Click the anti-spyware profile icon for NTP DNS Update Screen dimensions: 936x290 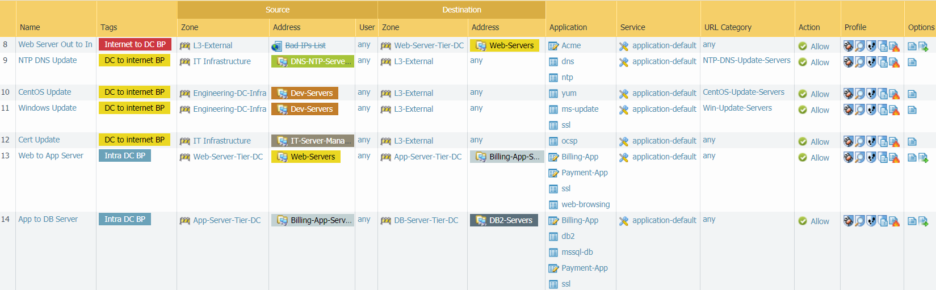(860, 62)
